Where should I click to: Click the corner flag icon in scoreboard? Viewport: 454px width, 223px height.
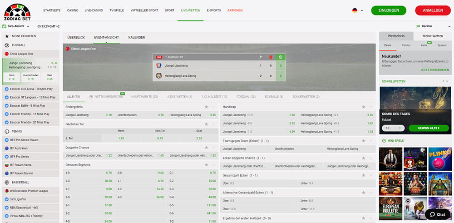pyautogui.click(x=261, y=57)
